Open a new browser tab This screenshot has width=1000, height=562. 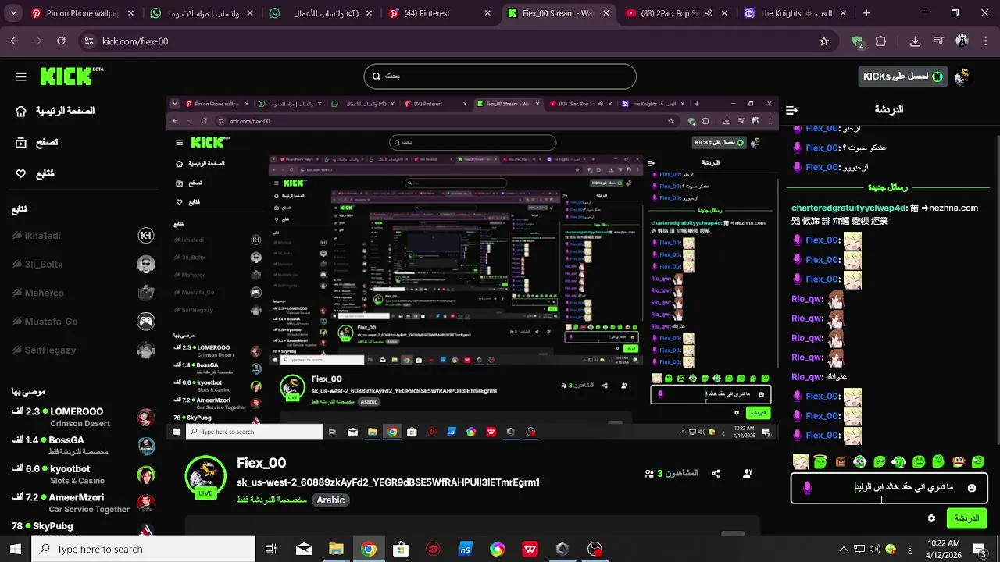[x=866, y=13]
